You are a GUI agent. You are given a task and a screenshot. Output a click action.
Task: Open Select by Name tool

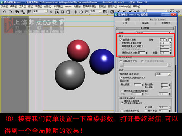[57, 12]
